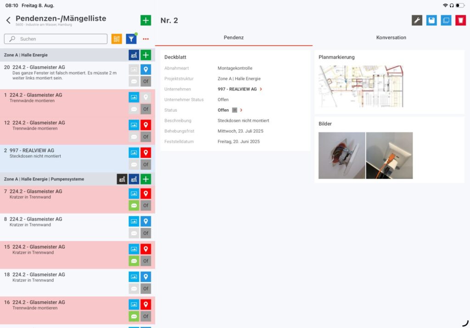Toggle the image indicator on entry 1
The width and height of the screenshot is (470, 328).
point(134,97)
